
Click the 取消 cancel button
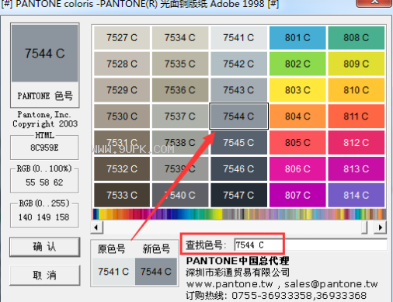[x=44, y=275]
